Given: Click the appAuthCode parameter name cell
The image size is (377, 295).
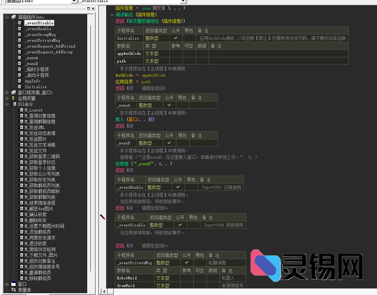Looking at the screenshot, I should (x=129, y=53).
